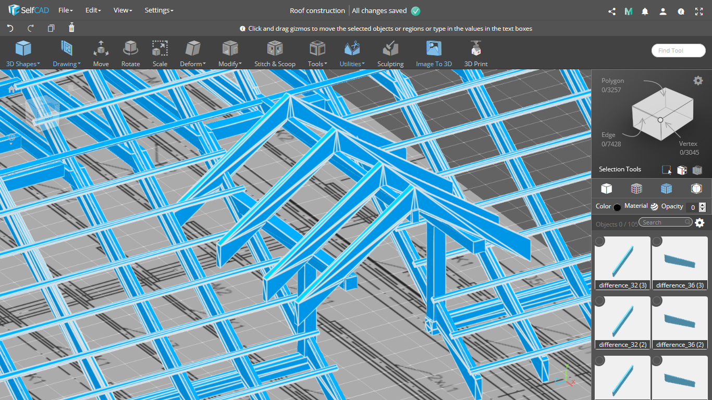Select the Rotate tool
The height and width of the screenshot is (400, 712).
pos(130,54)
